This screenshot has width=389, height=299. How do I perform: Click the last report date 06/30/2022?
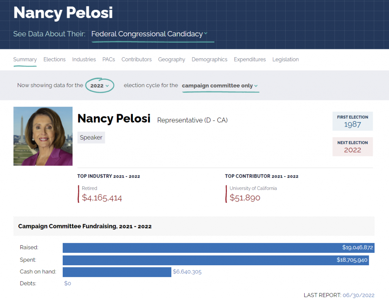pyautogui.click(x=358, y=295)
